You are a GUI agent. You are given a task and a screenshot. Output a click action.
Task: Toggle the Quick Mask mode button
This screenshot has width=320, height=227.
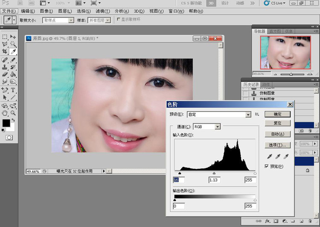coord(9,138)
